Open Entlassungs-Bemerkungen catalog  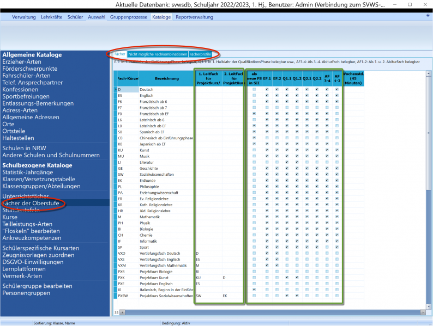pyautogui.click(x=38, y=103)
